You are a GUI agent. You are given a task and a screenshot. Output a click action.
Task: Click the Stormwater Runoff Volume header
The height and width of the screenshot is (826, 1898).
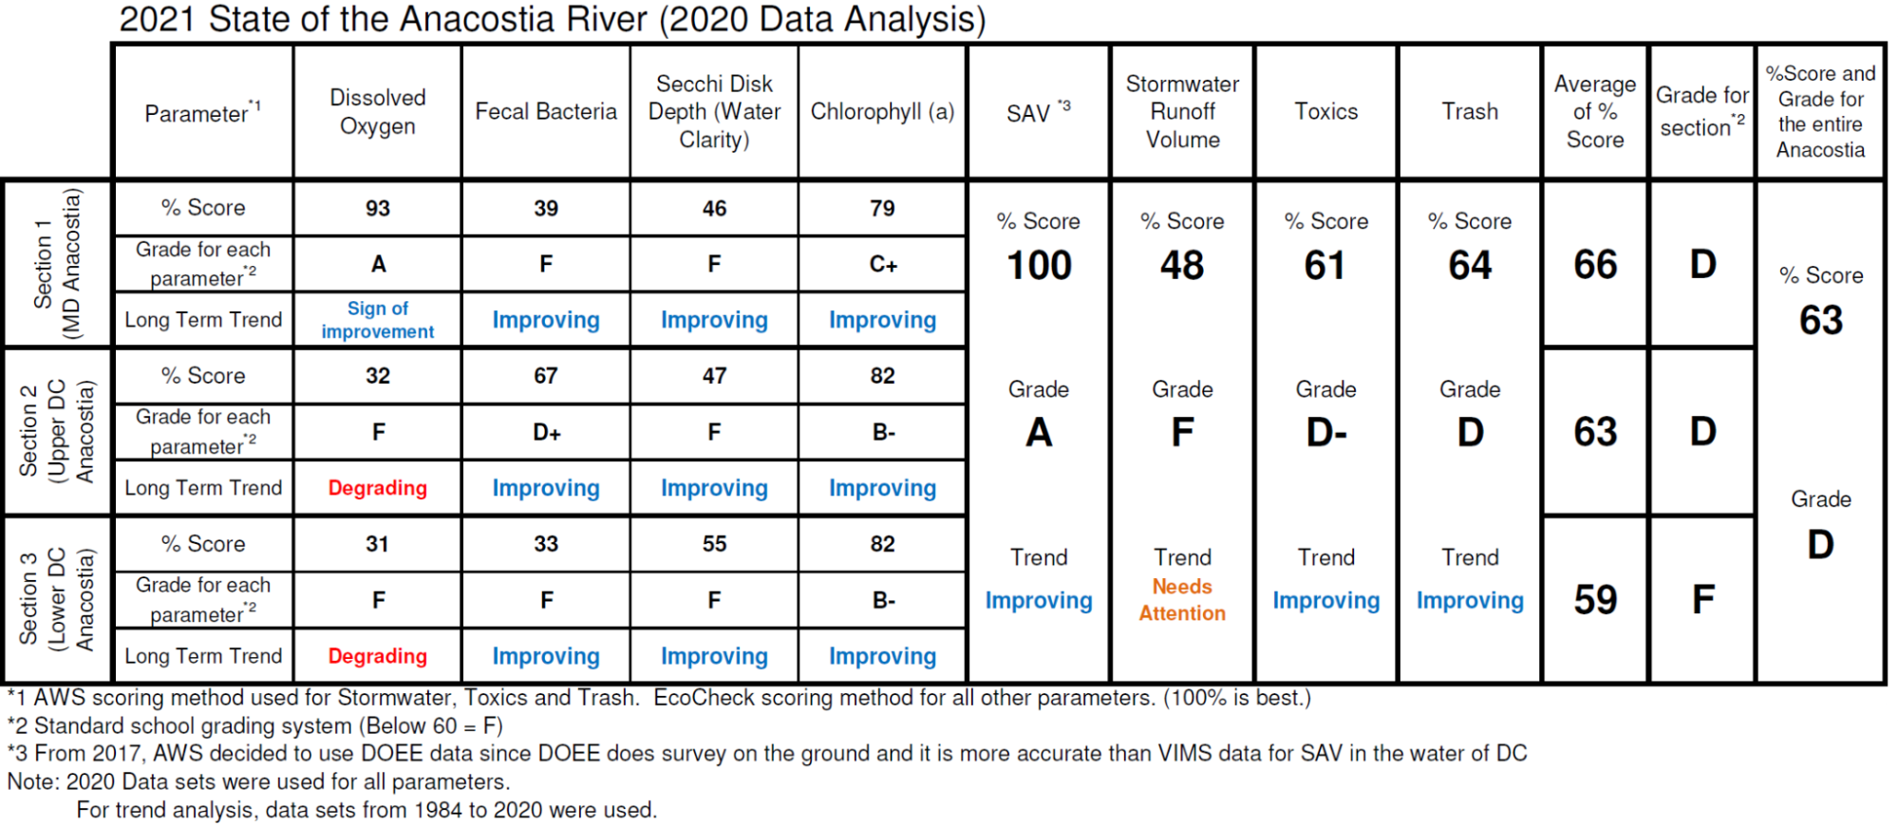1182,112
